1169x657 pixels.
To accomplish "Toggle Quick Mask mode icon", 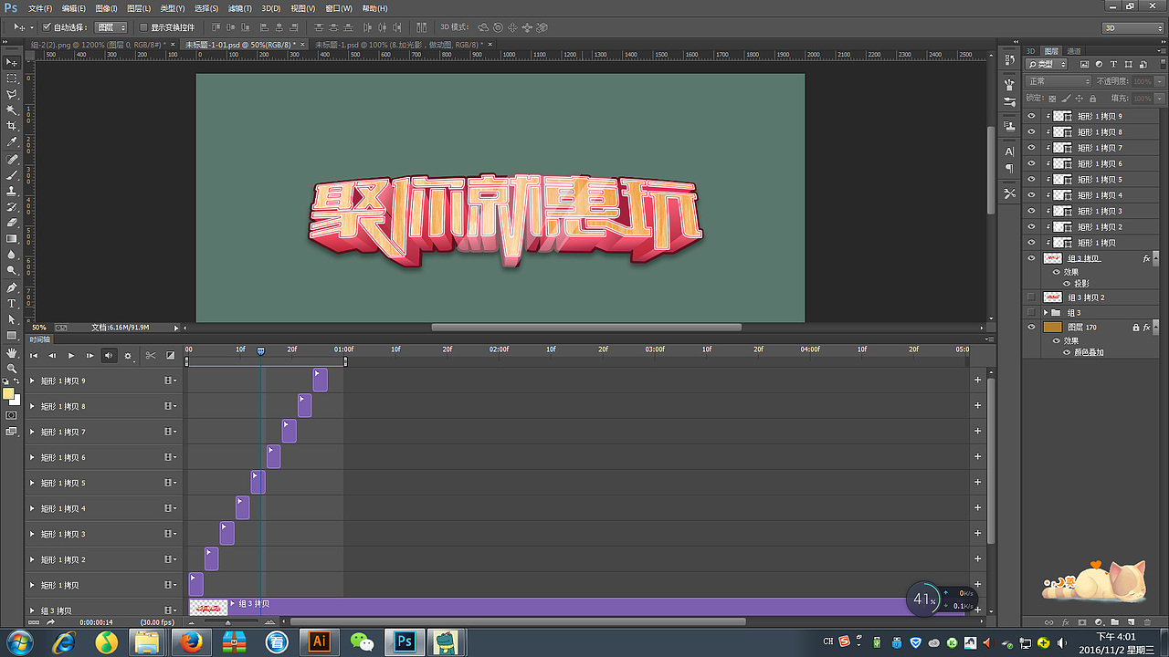I will [12, 415].
